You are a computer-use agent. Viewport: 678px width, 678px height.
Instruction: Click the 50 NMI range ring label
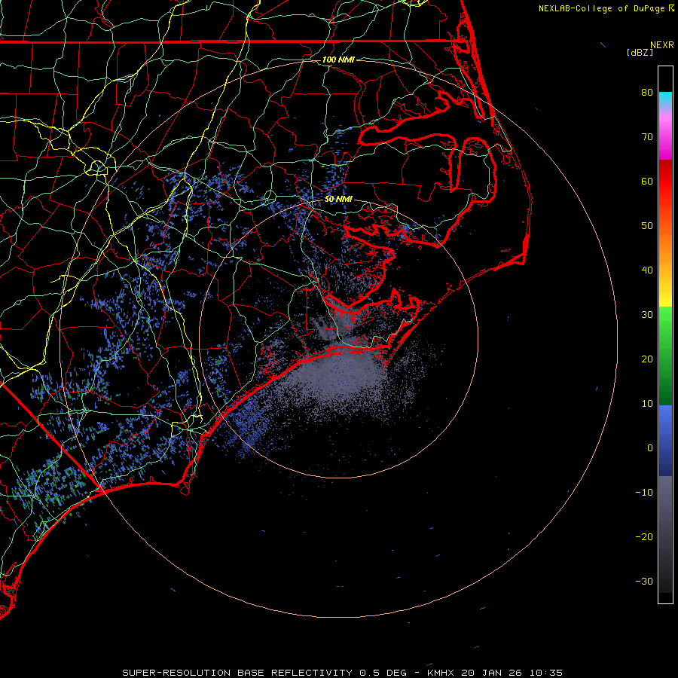[x=338, y=200]
